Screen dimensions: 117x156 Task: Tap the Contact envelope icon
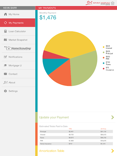[5, 74]
